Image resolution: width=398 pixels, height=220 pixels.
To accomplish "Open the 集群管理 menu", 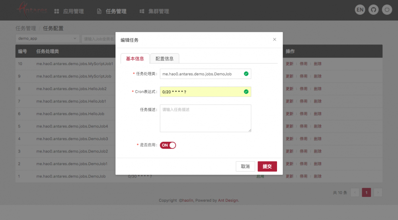I will tap(154, 12).
